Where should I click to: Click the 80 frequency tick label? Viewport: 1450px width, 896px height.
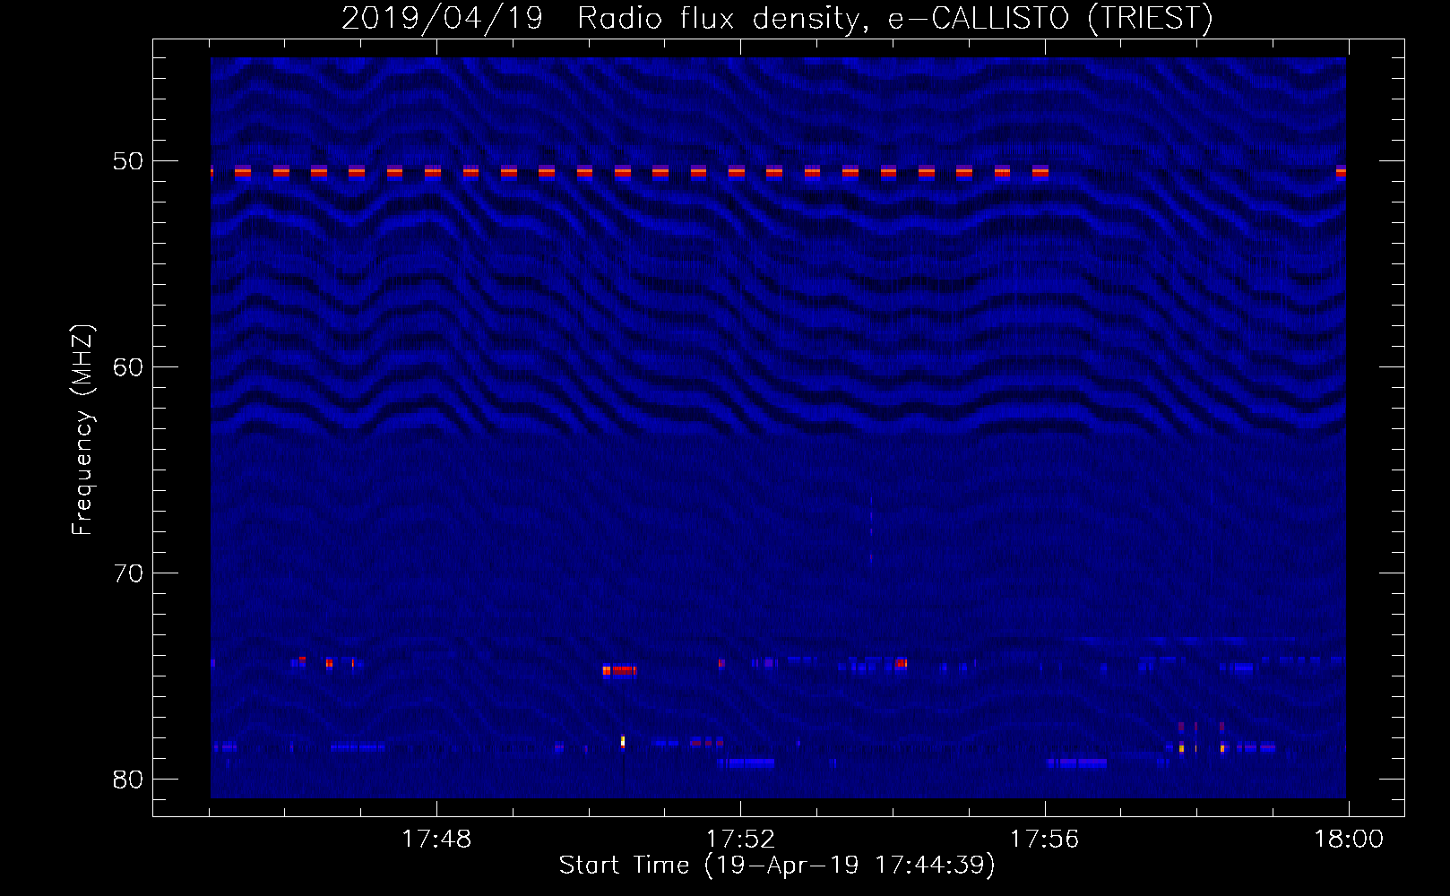click(x=128, y=780)
